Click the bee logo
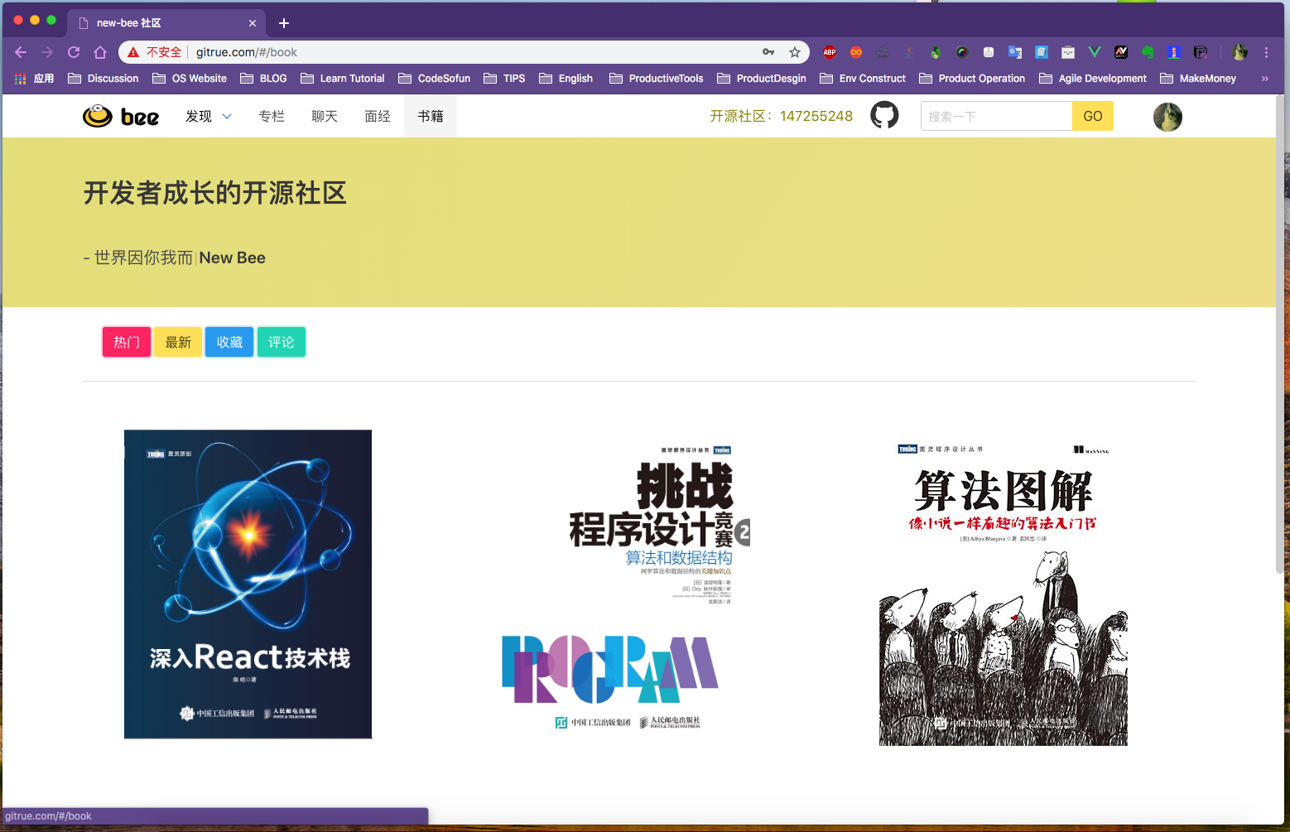 pyautogui.click(x=121, y=116)
